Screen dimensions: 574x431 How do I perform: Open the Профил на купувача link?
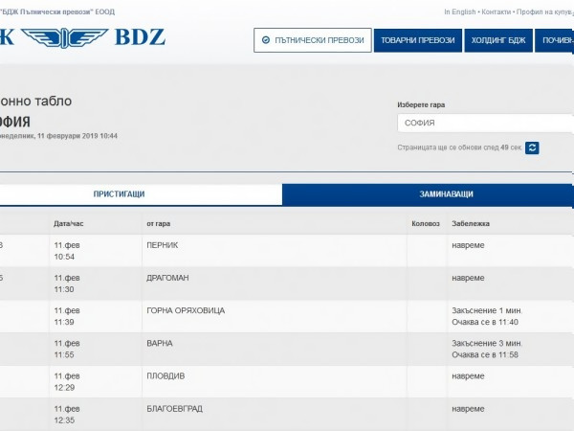(545, 11)
